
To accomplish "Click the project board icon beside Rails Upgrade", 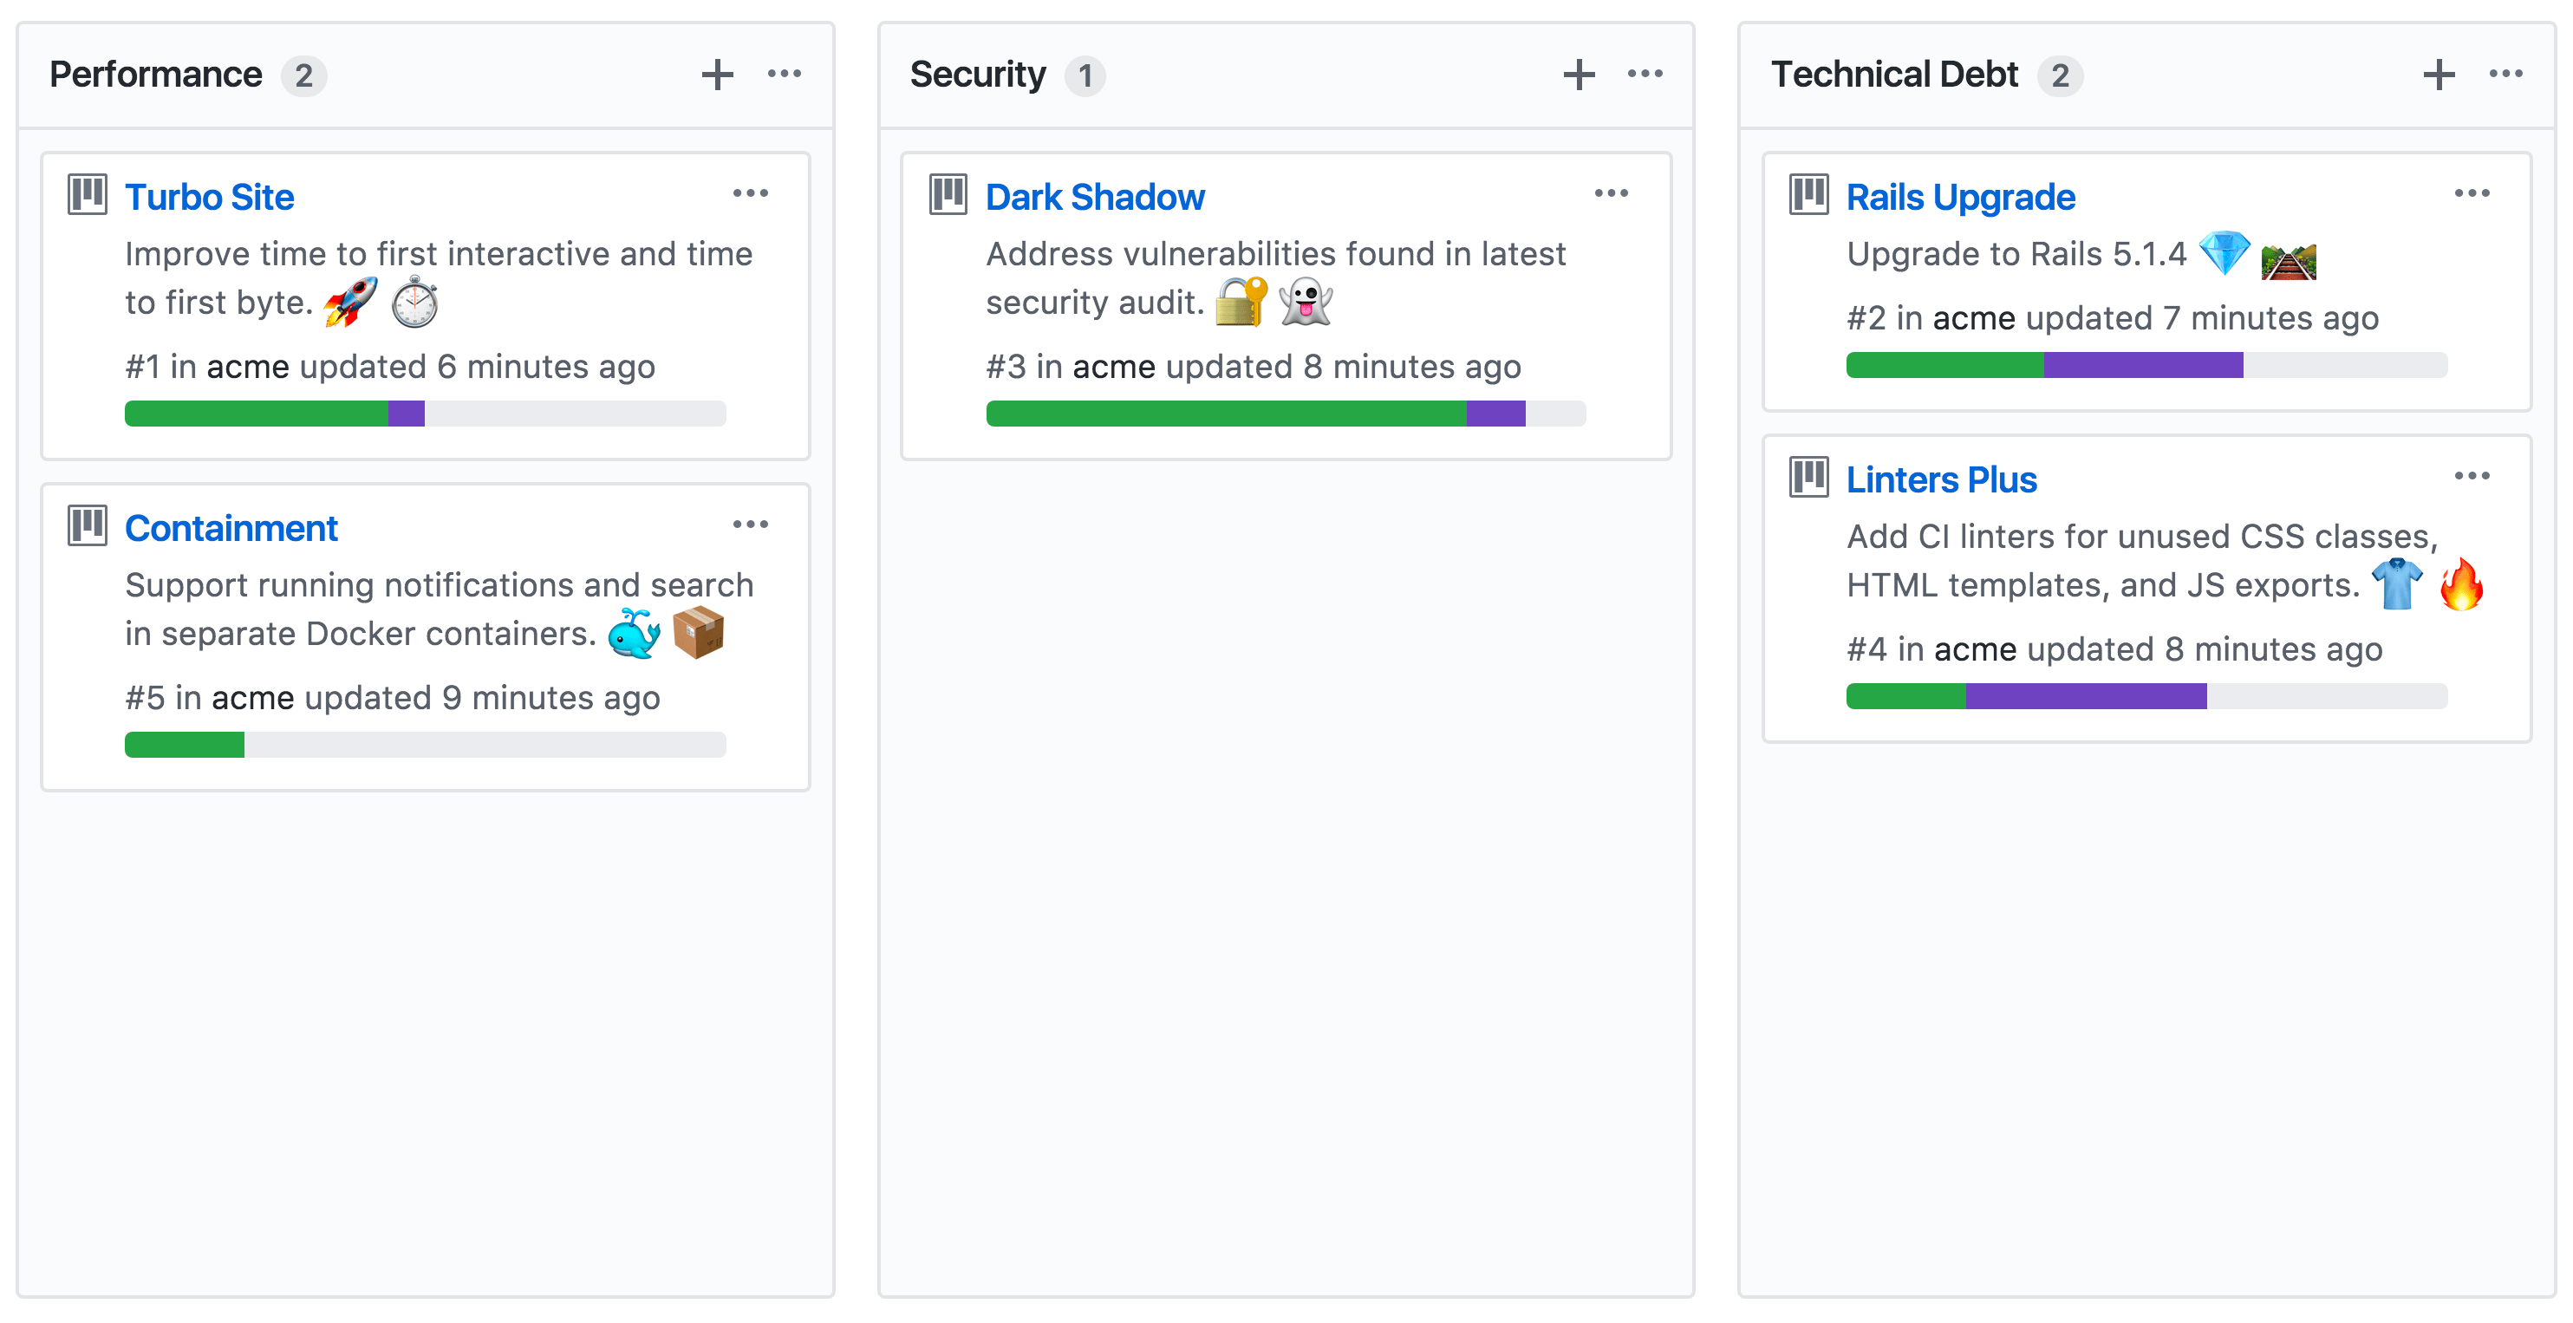I will point(1808,194).
